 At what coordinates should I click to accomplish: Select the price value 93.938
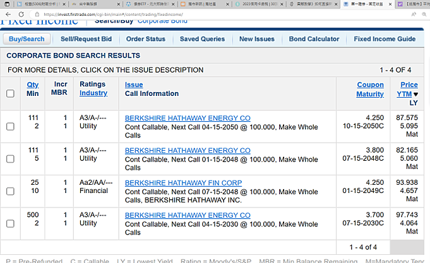[x=407, y=182]
